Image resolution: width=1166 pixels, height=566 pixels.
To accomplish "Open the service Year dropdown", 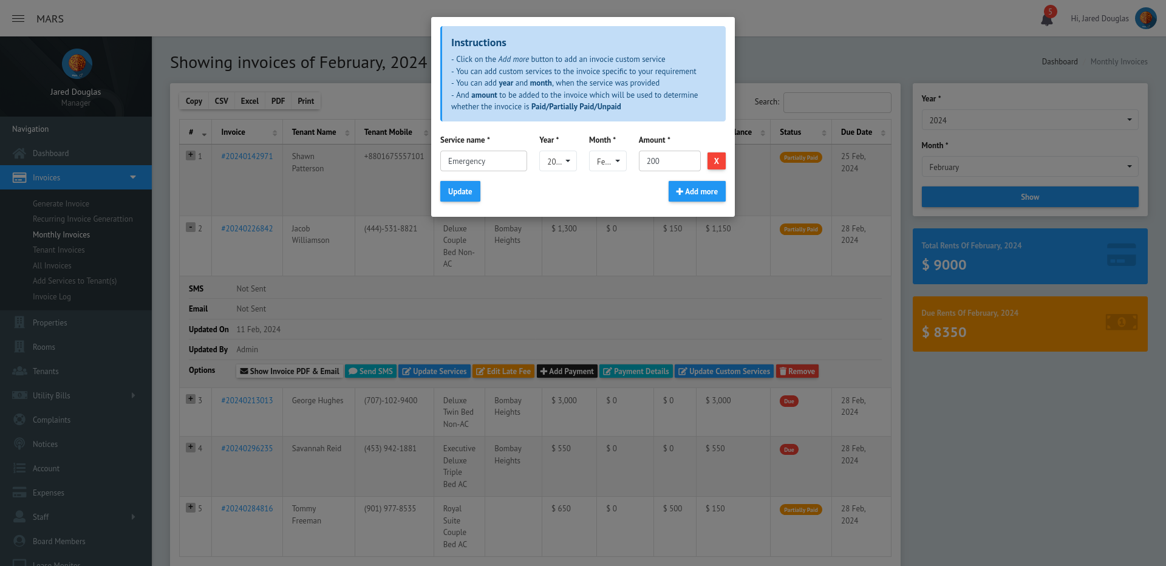I will 557,162.
